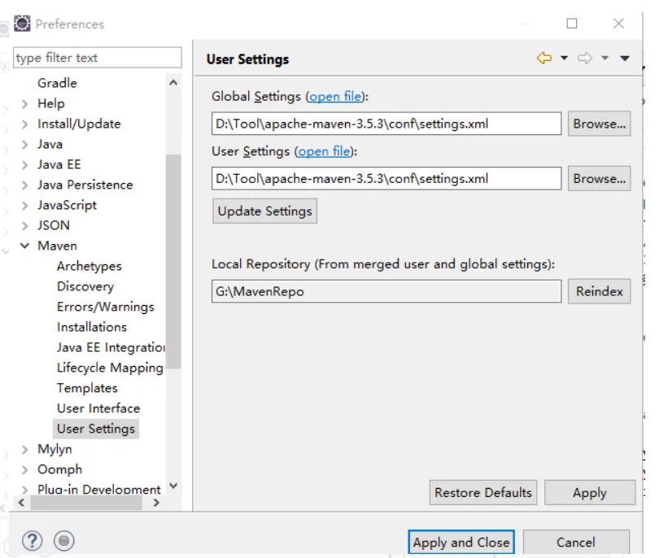
Task: Click the Apply button
Action: pyautogui.click(x=590, y=493)
